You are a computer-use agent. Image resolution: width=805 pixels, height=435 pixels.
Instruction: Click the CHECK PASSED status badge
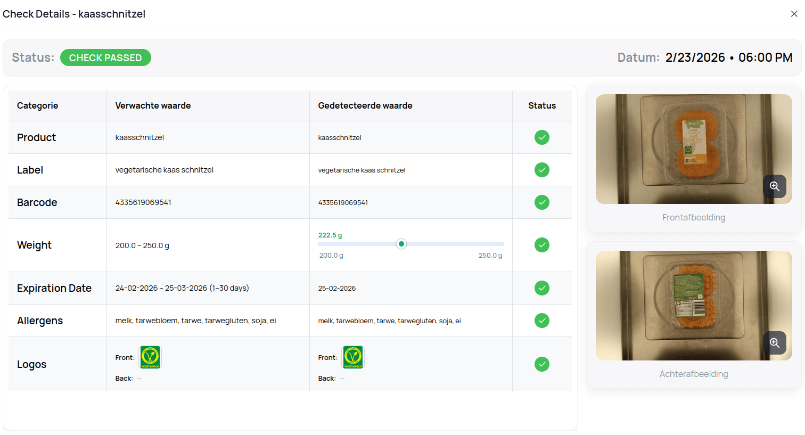tap(105, 58)
